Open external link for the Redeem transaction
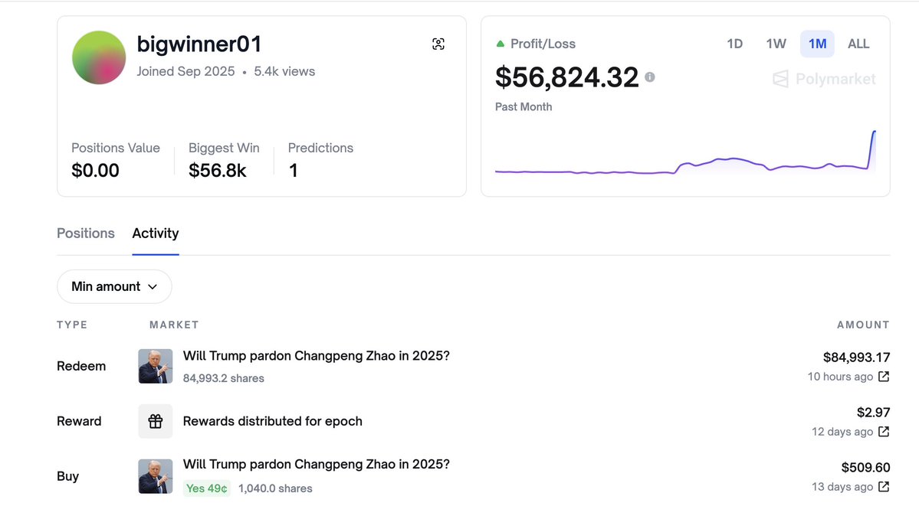This screenshot has width=919, height=506. 884,377
